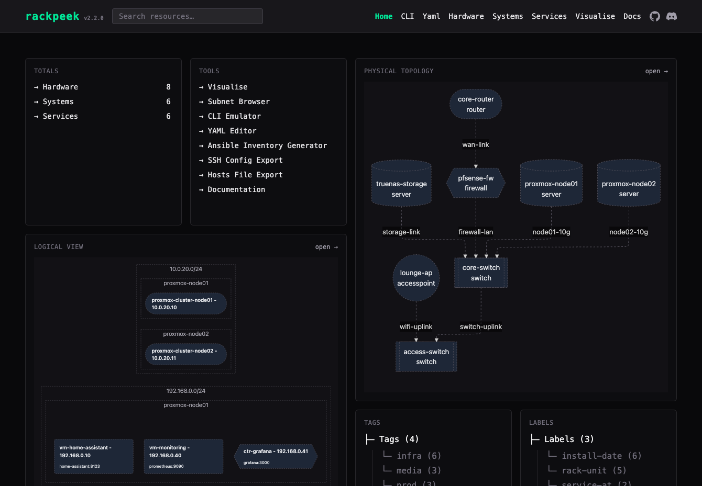Select the pfsense-fw firewall node
This screenshot has height=486, width=702.
pos(476,183)
